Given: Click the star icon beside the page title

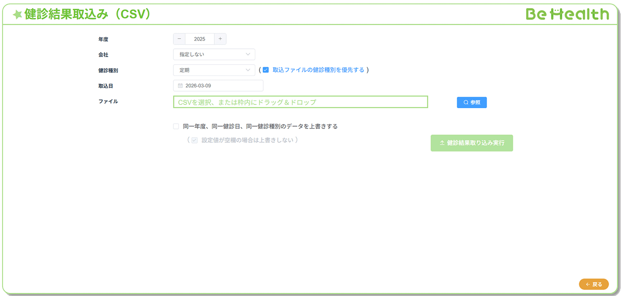Looking at the screenshot, I should [x=17, y=15].
